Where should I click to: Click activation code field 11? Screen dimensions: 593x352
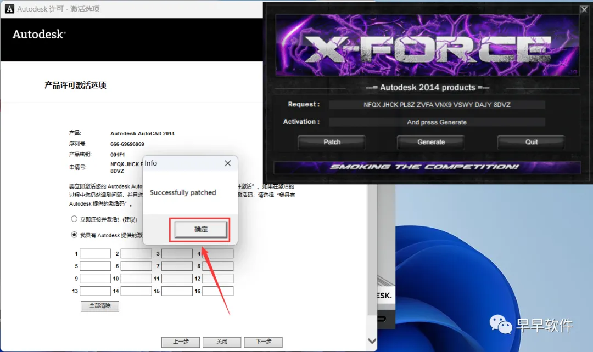(177, 279)
